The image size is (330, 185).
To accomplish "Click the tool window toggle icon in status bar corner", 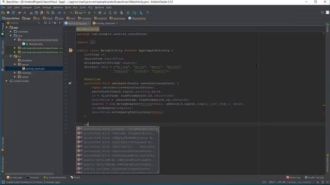I will click(3, 182).
